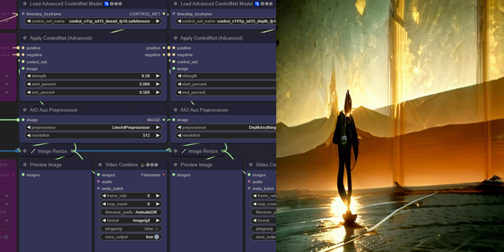Open the control_net_name dropdown showing the lineart model
The image size is (504, 252).
(x=93, y=21)
